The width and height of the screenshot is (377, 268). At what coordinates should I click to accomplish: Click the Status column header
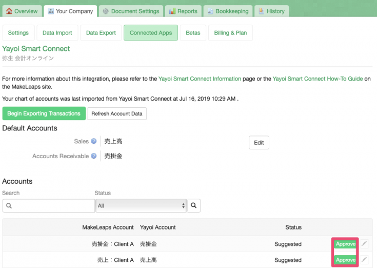[x=293, y=227]
